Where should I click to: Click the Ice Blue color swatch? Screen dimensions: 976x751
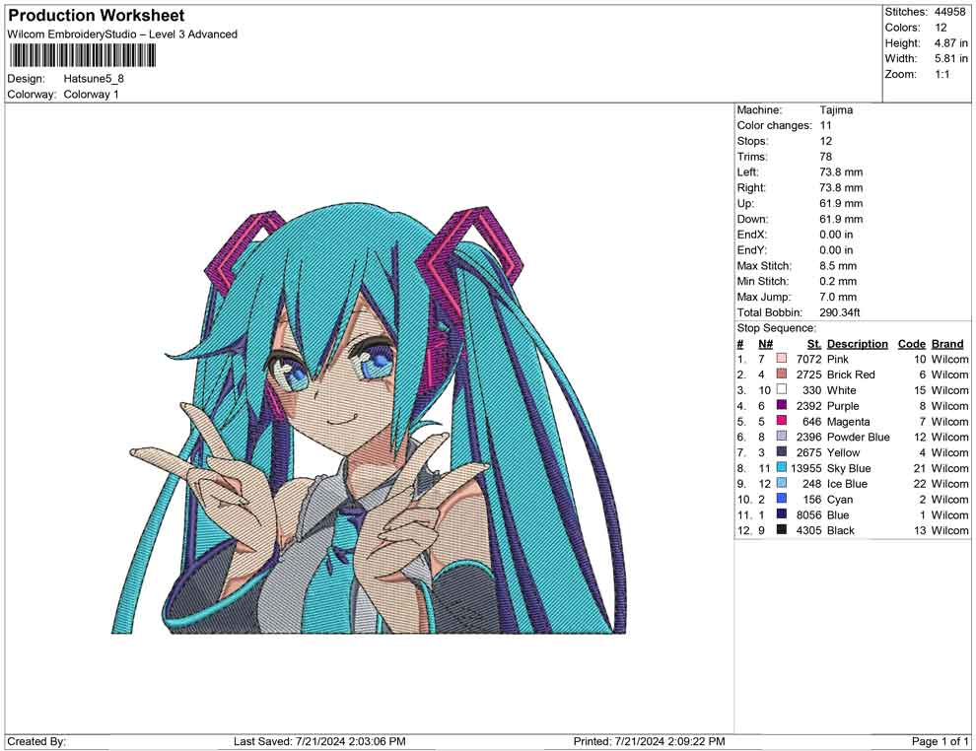[782, 483]
